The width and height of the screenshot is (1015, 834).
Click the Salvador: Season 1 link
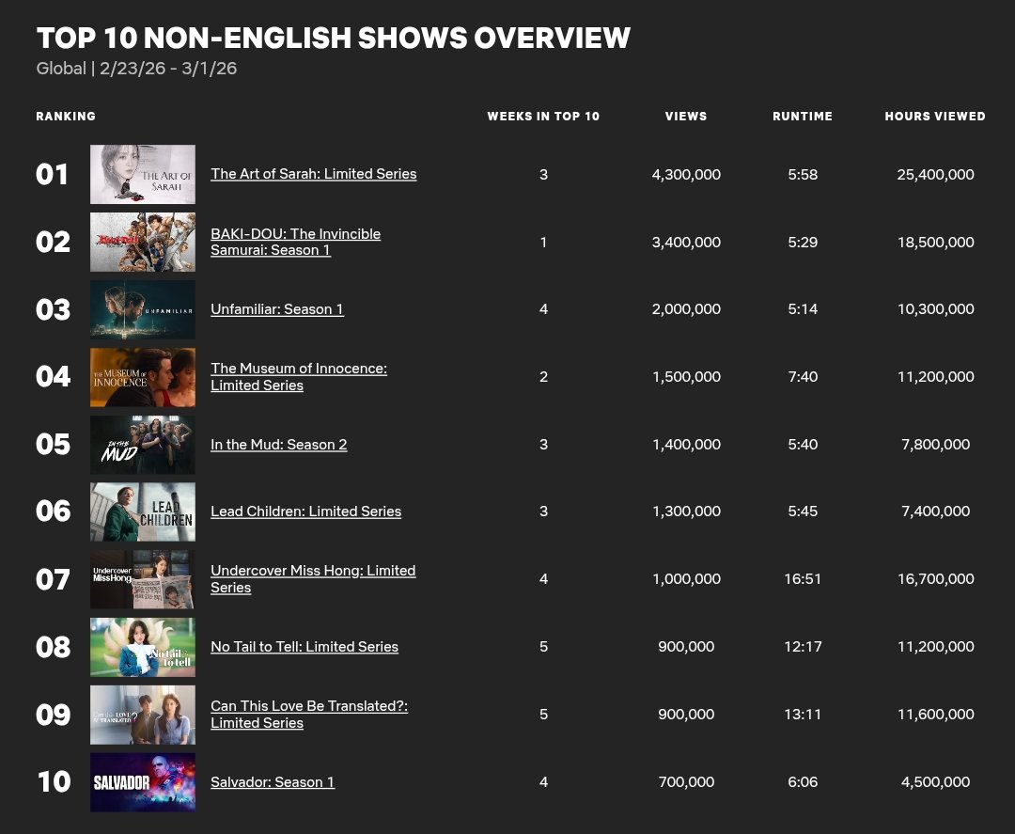[273, 782]
